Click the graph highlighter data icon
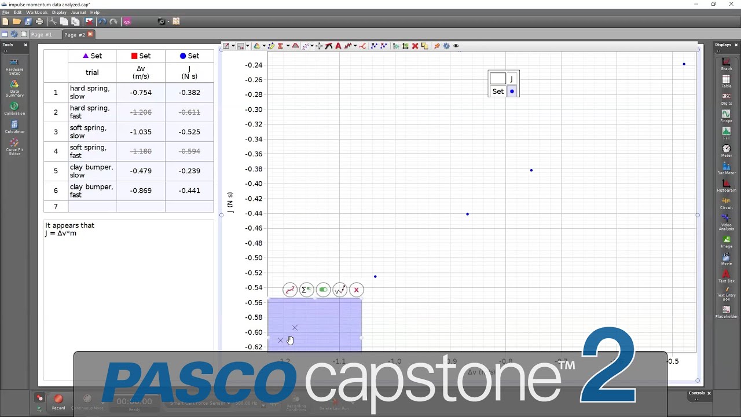741x417 pixels. (x=272, y=46)
